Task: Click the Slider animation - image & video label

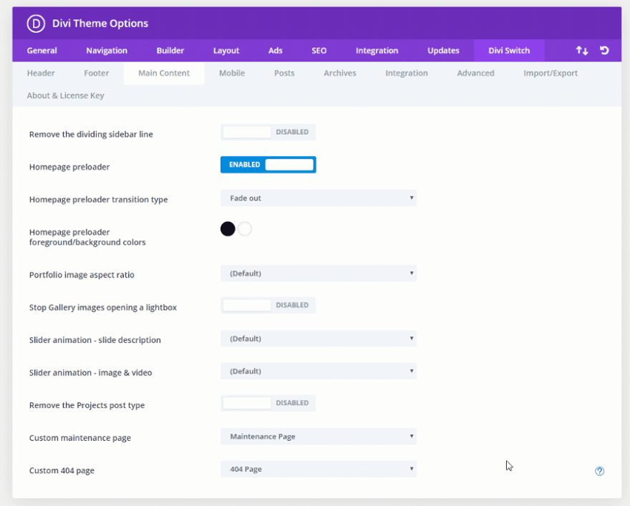Action: (x=91, y=373)
